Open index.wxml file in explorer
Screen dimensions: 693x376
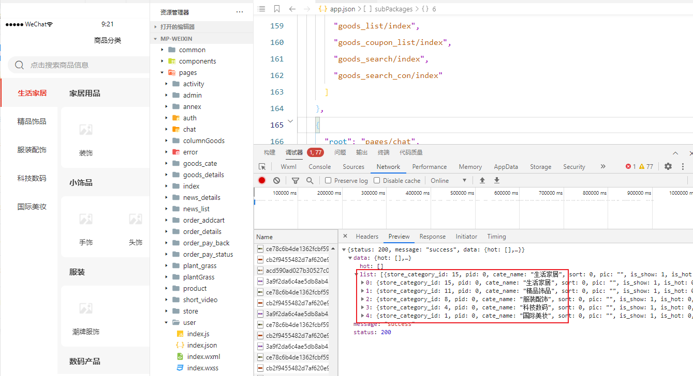tap(203, 356)
